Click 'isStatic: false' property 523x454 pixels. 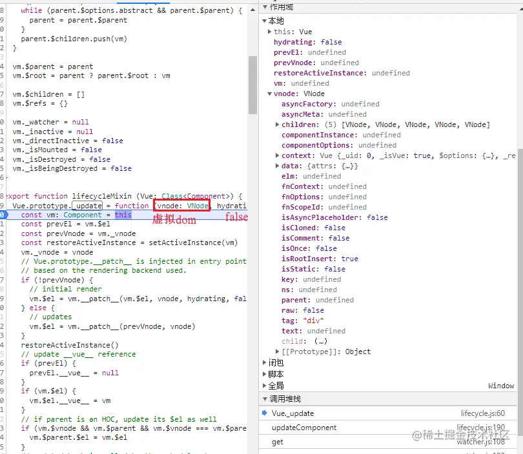313,269
